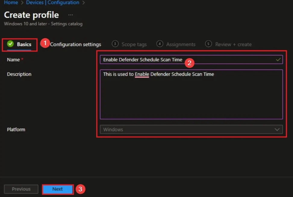293x197 pixels.
Task: Click the Name field label
Action: tap(14, 60)
